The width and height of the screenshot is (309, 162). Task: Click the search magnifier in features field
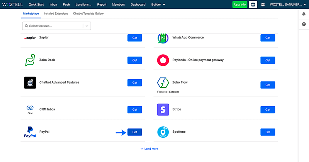(x=26, y=26)
